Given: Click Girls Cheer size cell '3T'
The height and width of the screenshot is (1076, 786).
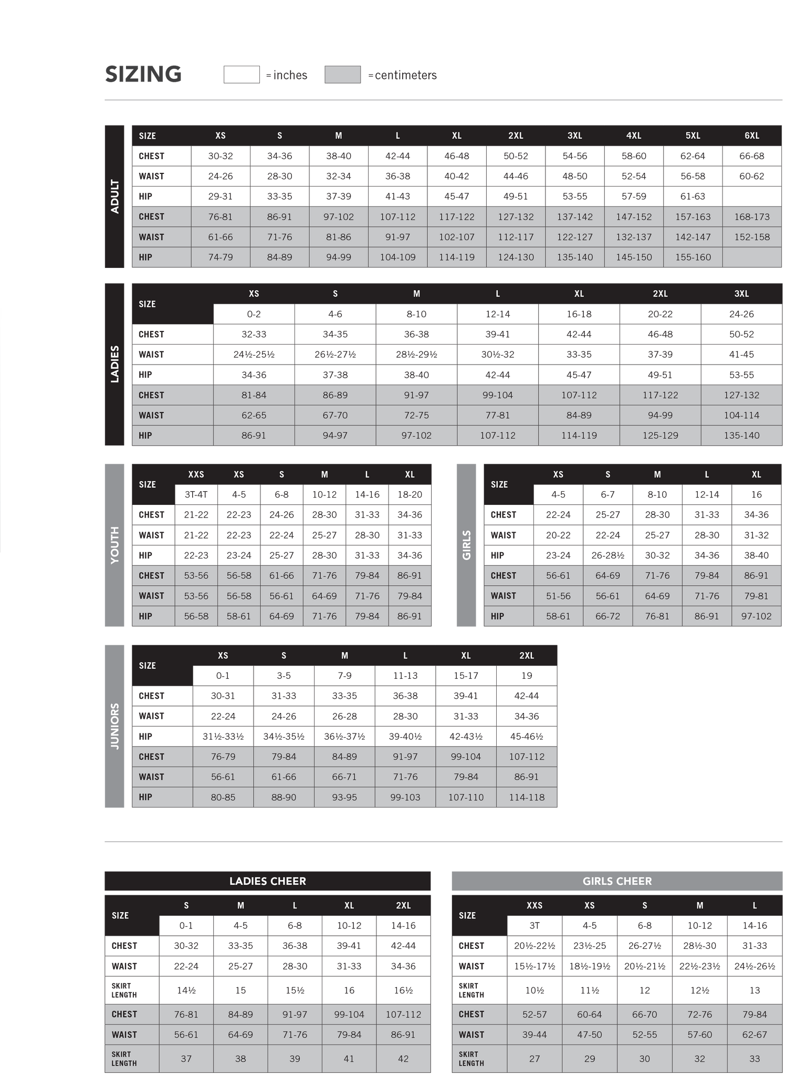Looking at the screenshot, I should pos(535,926).
